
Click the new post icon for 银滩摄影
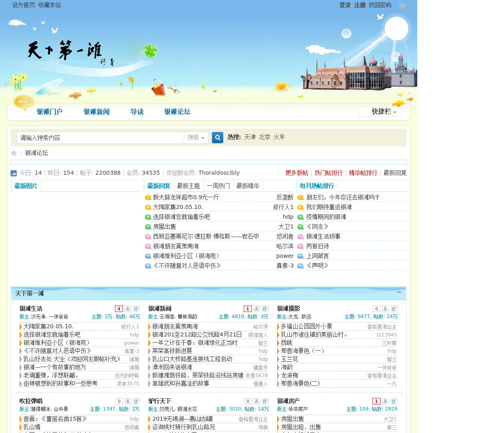(394, 309)
